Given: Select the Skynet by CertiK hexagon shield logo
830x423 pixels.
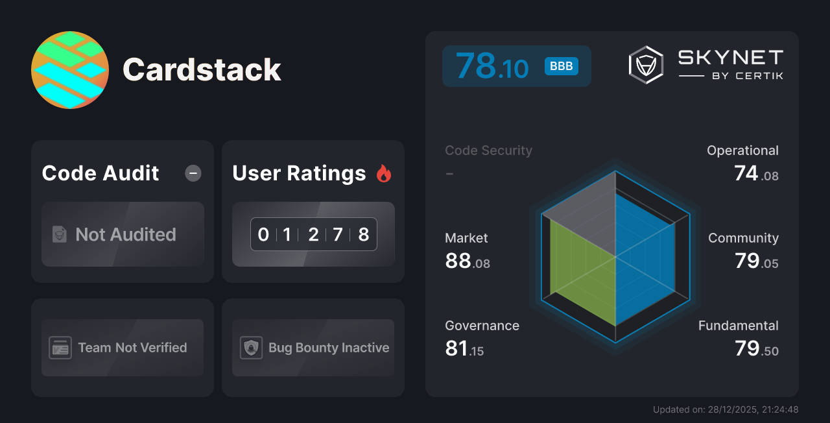Looking at the screenshot, I should click(644, 64).
